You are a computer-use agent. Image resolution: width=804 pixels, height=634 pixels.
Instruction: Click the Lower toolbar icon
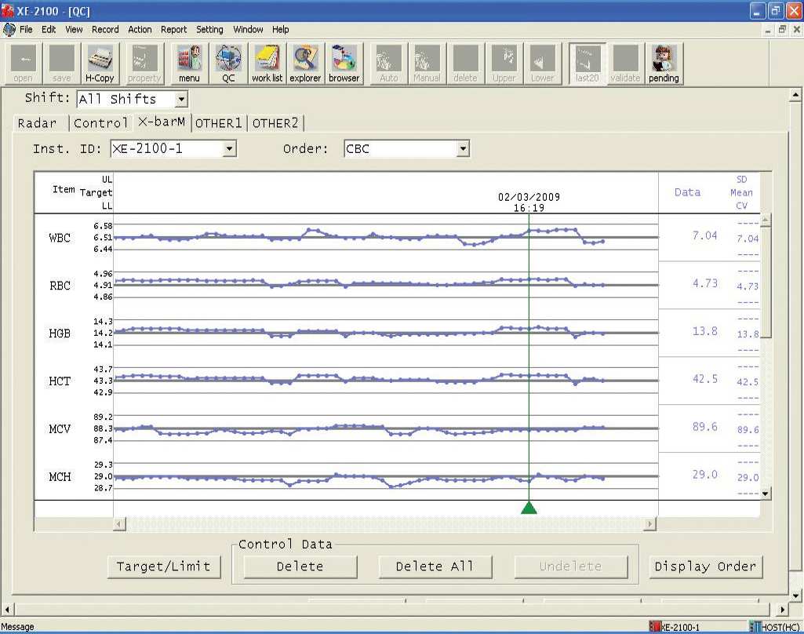click(542, 64)
